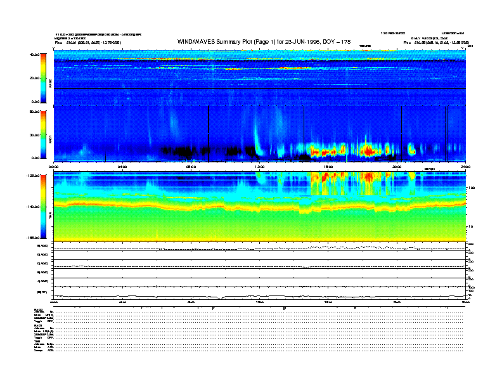
Task: Click the 16:00 tick label under RAD1 spectrogram
Action: tap(328, 167)
